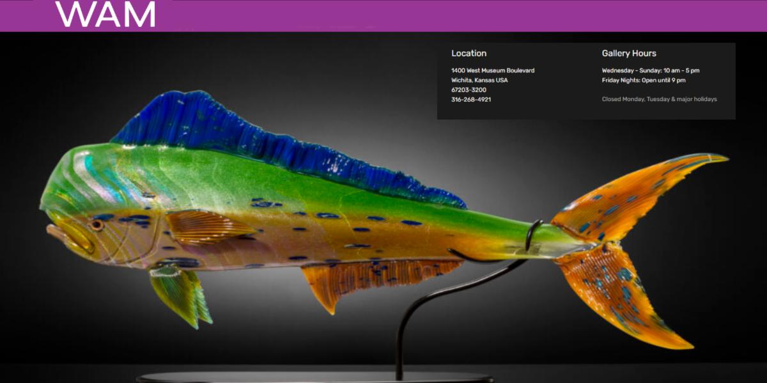Image resolution: width=767 pixels, height=383 pixels.
Task: Click the glass fish sculpture image
Action: [x=383, y=207]
